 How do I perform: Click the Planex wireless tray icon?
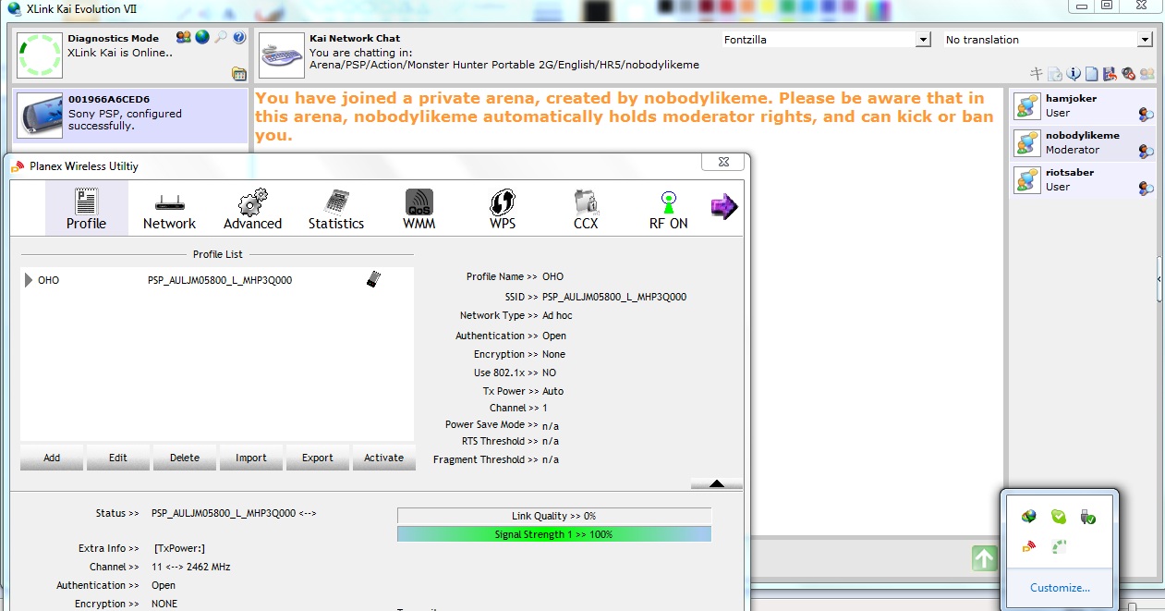tap(1028, 547)
